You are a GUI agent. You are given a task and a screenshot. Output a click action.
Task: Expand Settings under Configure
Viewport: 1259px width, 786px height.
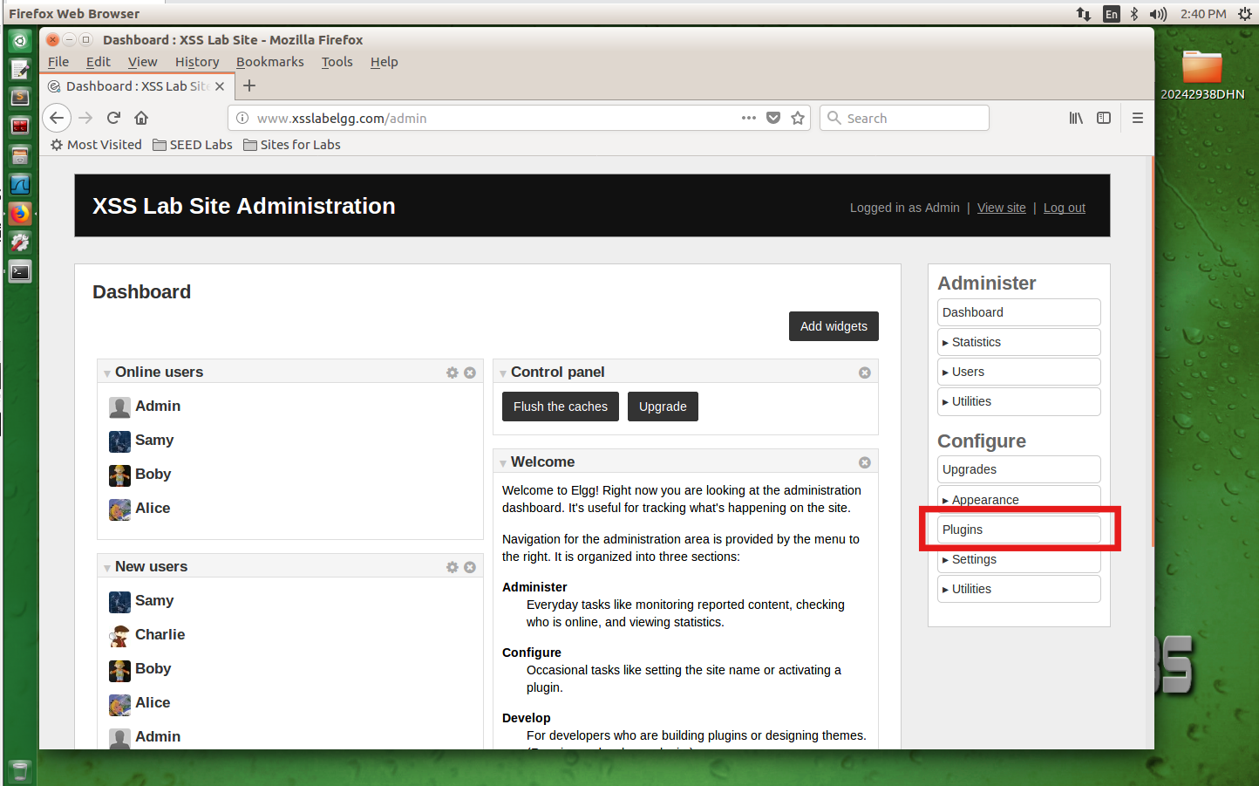1019,559
